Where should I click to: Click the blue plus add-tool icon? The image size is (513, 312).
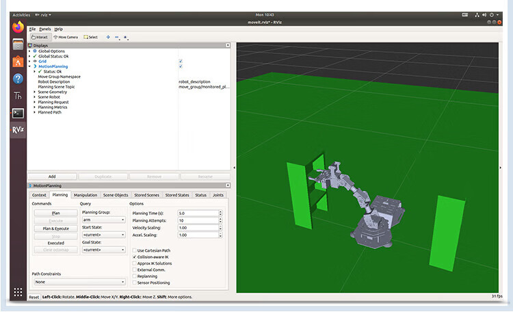108,37
